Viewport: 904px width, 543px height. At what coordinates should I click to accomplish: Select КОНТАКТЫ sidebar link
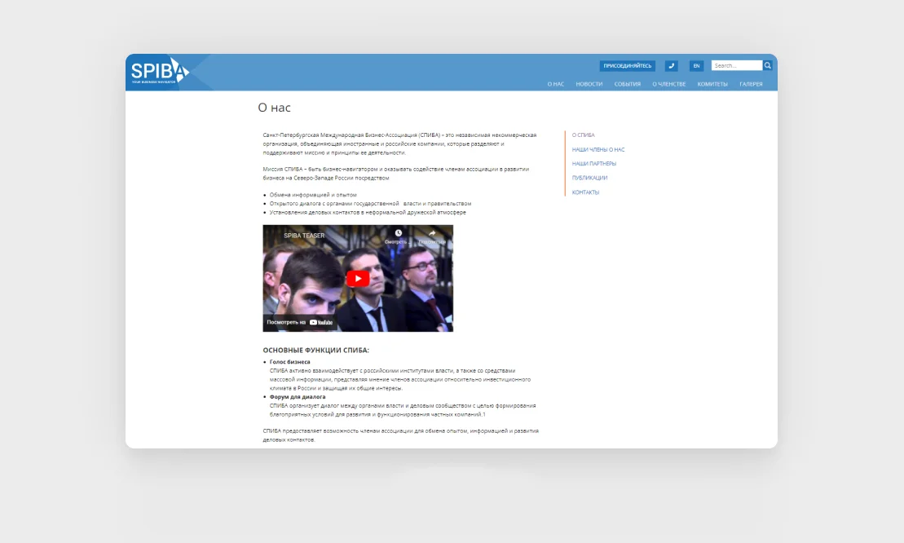point(585,192)
